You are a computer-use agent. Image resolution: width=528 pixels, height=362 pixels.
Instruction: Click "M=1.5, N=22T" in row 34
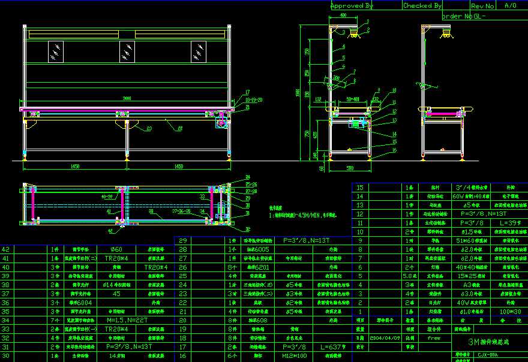[x=127, y=320]
